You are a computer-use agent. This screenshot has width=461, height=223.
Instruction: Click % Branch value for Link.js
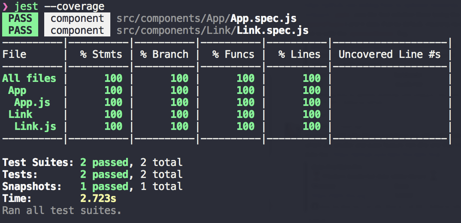[x=180, y=127]
